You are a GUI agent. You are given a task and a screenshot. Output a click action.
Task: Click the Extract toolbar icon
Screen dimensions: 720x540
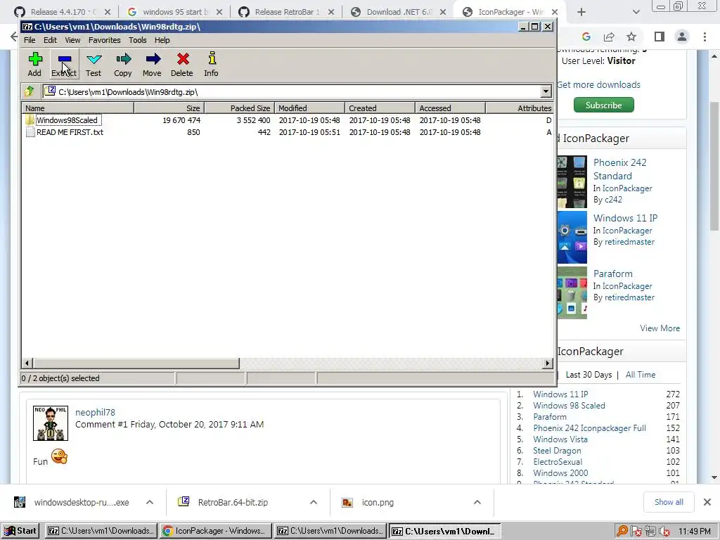pos(64,64)
